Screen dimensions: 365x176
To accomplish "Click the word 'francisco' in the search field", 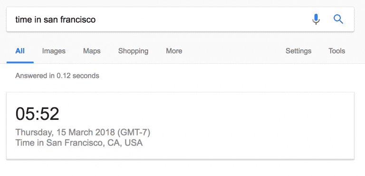I will 78,20.
